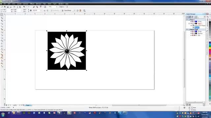Select the Outline pen tool in the toolbox

[x=2, y=60]
